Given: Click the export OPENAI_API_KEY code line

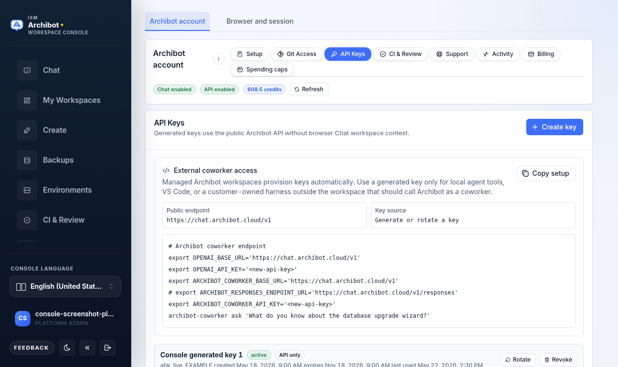Looking at the screenshot, I should (x=233, y=269).
